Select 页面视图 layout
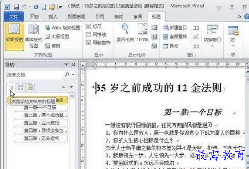249x169 pixels. 15,37
